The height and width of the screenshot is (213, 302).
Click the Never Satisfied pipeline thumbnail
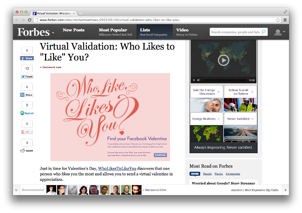coord(240,134)
